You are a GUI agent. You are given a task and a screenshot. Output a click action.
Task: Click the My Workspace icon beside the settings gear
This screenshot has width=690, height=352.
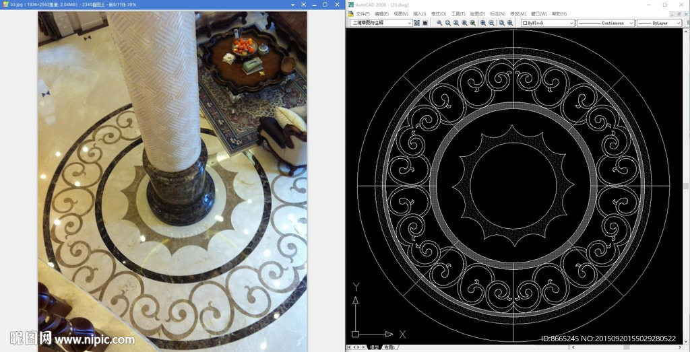[425, 23]
